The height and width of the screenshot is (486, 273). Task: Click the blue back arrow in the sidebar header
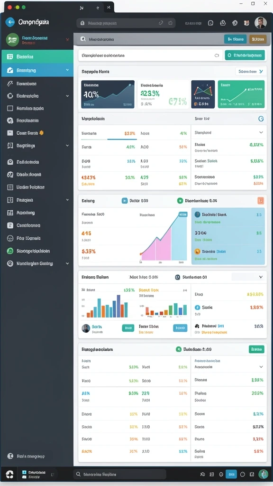(10, 22)
